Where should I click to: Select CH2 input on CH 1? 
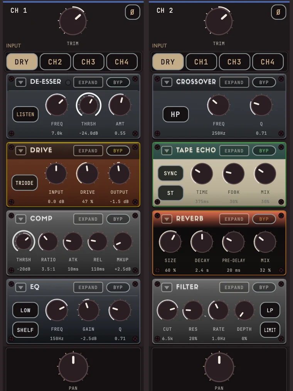(x=55, y=62)
